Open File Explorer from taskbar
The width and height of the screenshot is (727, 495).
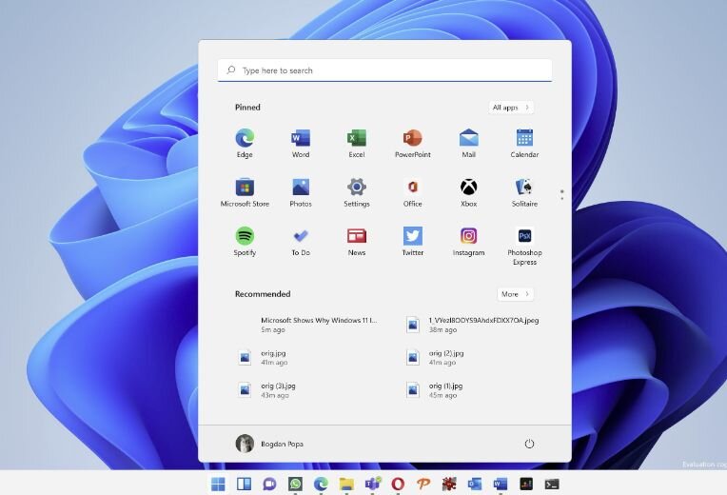tap(346, 484)
